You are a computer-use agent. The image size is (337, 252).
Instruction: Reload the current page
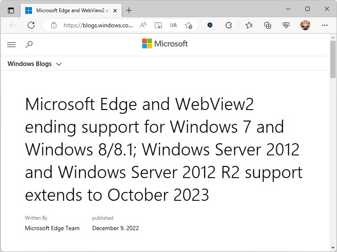tap(31, 25)
